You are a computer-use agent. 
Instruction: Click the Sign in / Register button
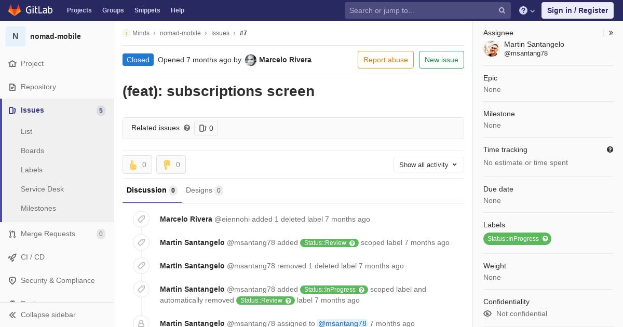tap(577, 10)
